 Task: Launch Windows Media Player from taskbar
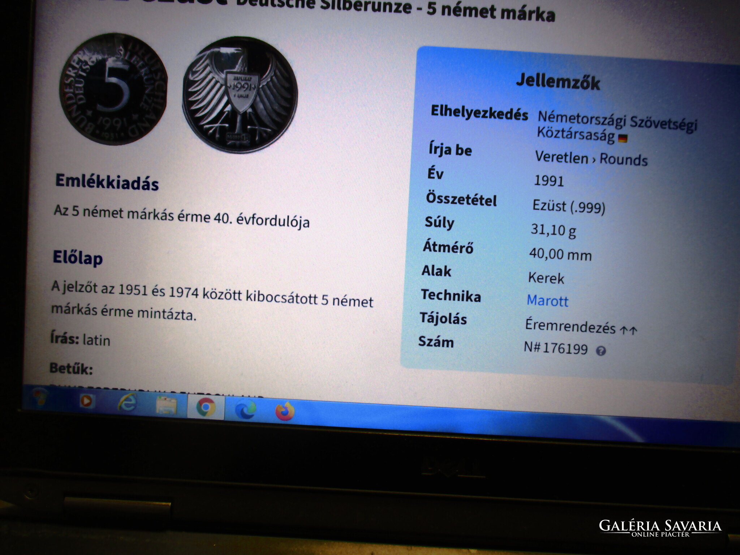click(87, 401)
